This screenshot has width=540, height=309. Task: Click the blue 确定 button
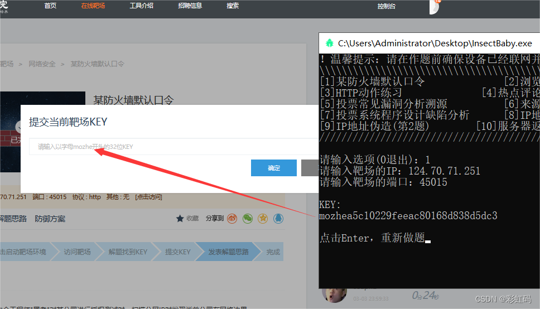(274, 168)
